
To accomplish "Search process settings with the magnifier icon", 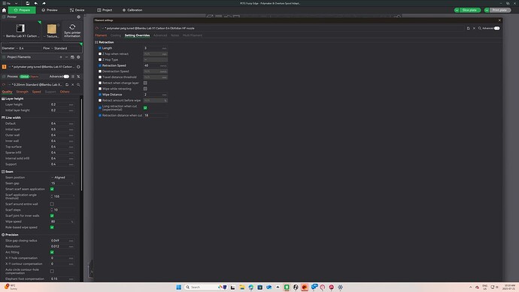I will [78, 85].
